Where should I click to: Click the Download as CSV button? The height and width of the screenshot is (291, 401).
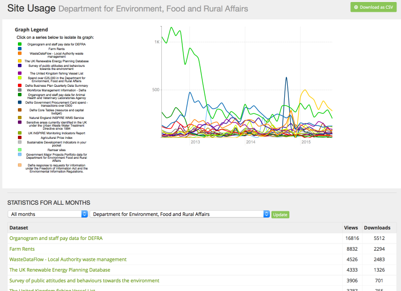click(373, 7)
